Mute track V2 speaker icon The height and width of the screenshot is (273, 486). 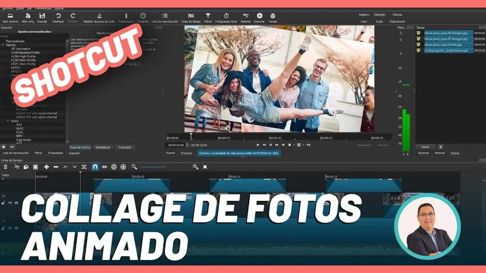pyautogui.click(x=10, y=203)
